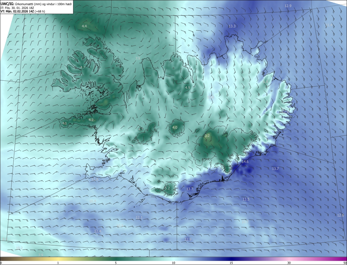Click the 14.6 value on the map
The width and height of the screenshot is (347, 265).
click(x=245, y=161)
